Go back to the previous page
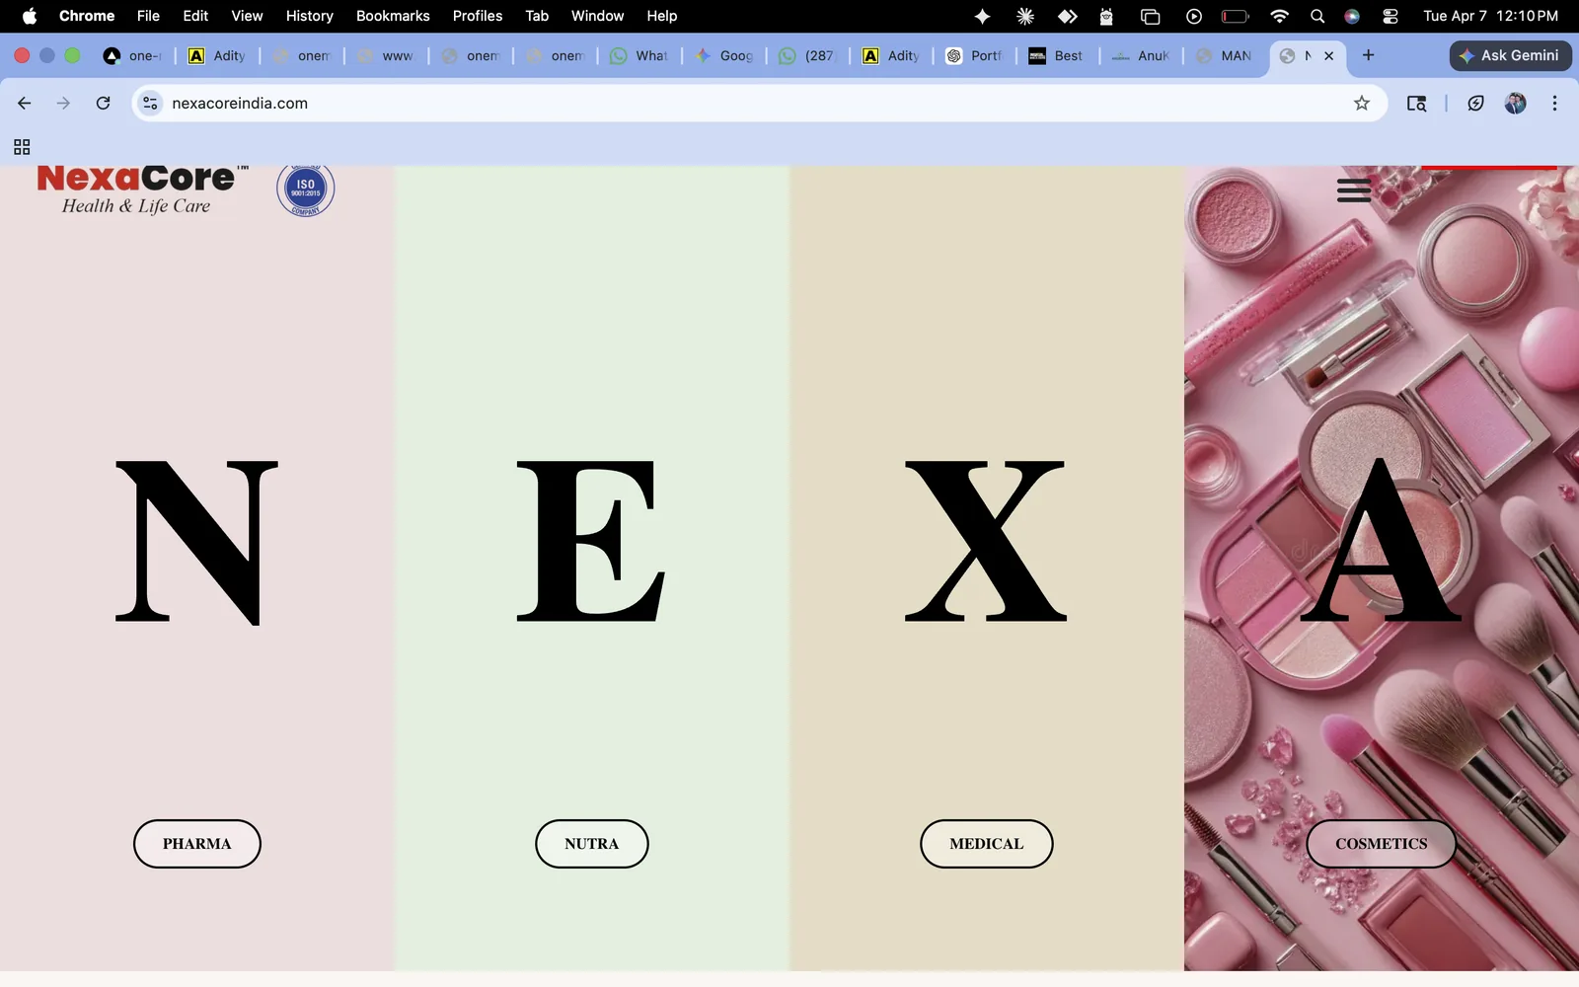 pos(25,104)
